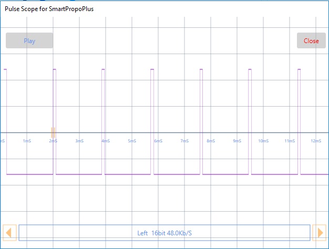The image size is (329, 249).
Task: Click the pulse peak just before 6mS
Action: tap(152, 69)
